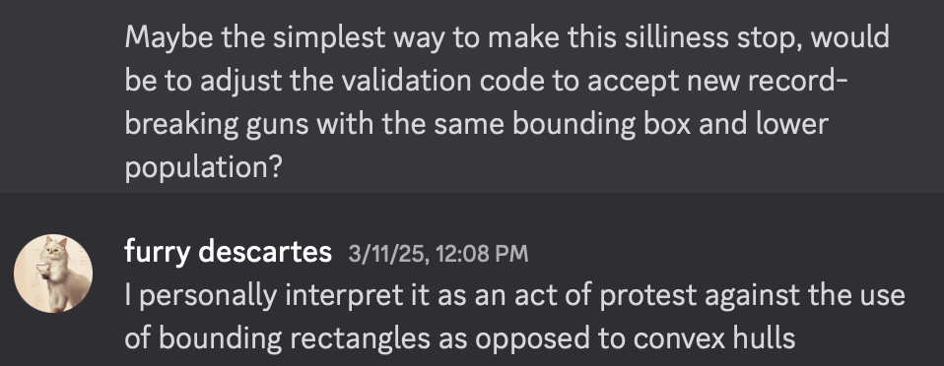Click the username furry descartes

point(229,251)
